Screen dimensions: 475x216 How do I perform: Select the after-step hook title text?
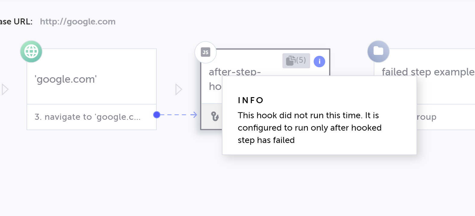pyautogui.click(x=234, y=72)
